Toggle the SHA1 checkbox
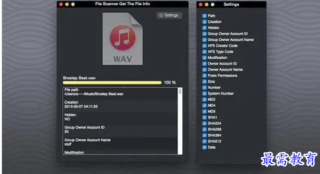Image resolution: width=320 pixels, height=174 pixels. (x=204, y=117)
